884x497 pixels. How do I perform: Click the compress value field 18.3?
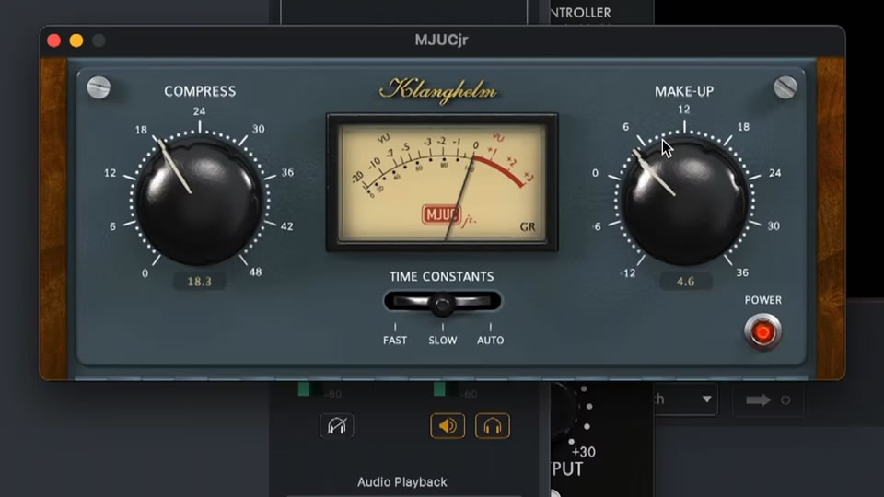[199, 282]
